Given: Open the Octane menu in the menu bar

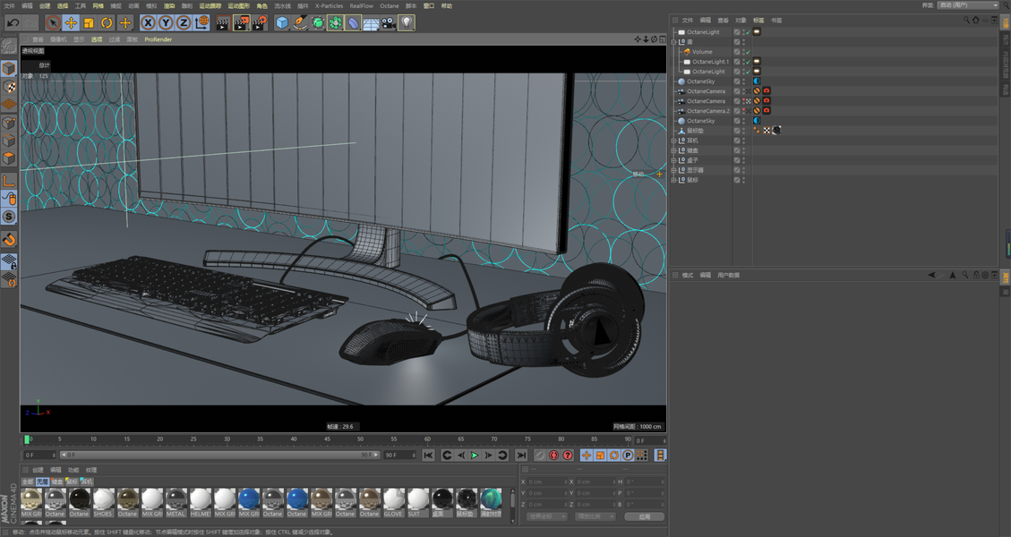Looking at the screenshot, I should click(x=389, y=5).
